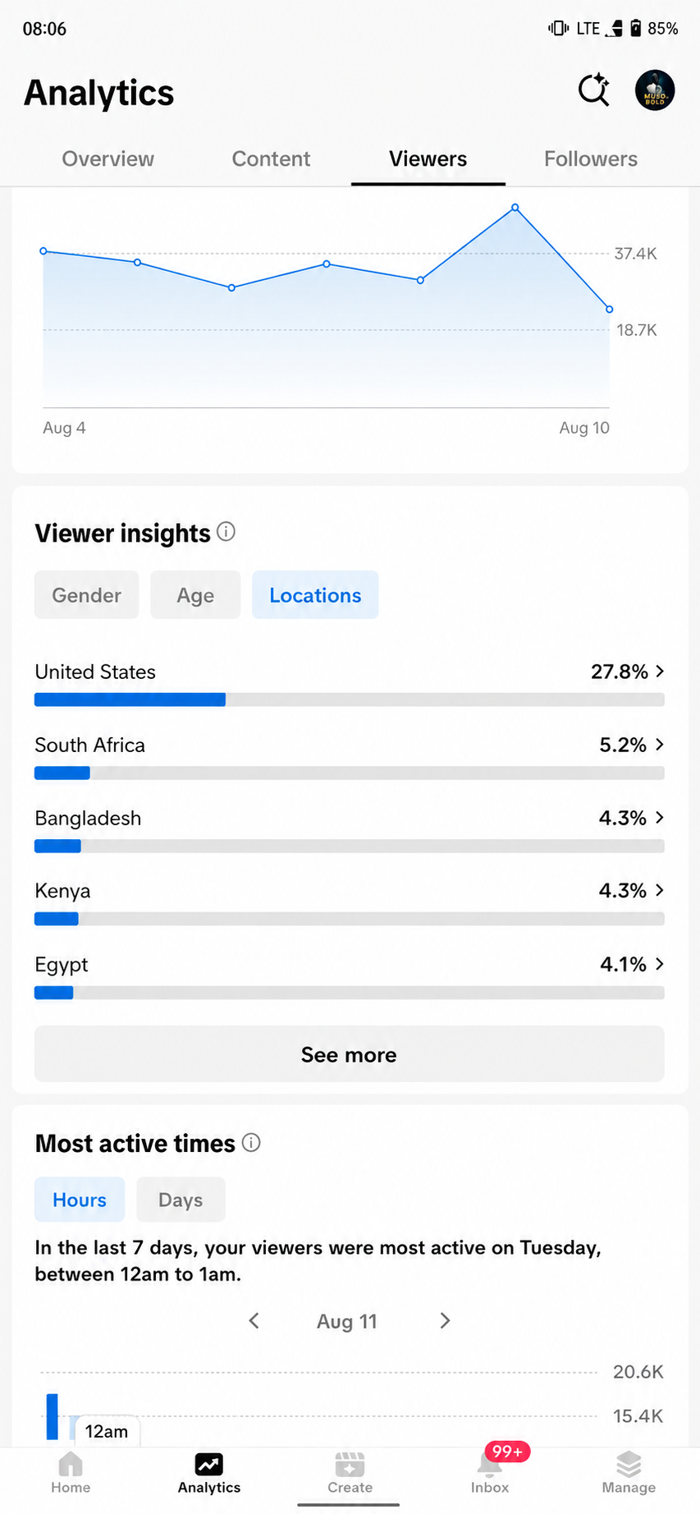Switch to the Overview tab
The width and height of the screenshot is (700, 1514).
[108, 158]
